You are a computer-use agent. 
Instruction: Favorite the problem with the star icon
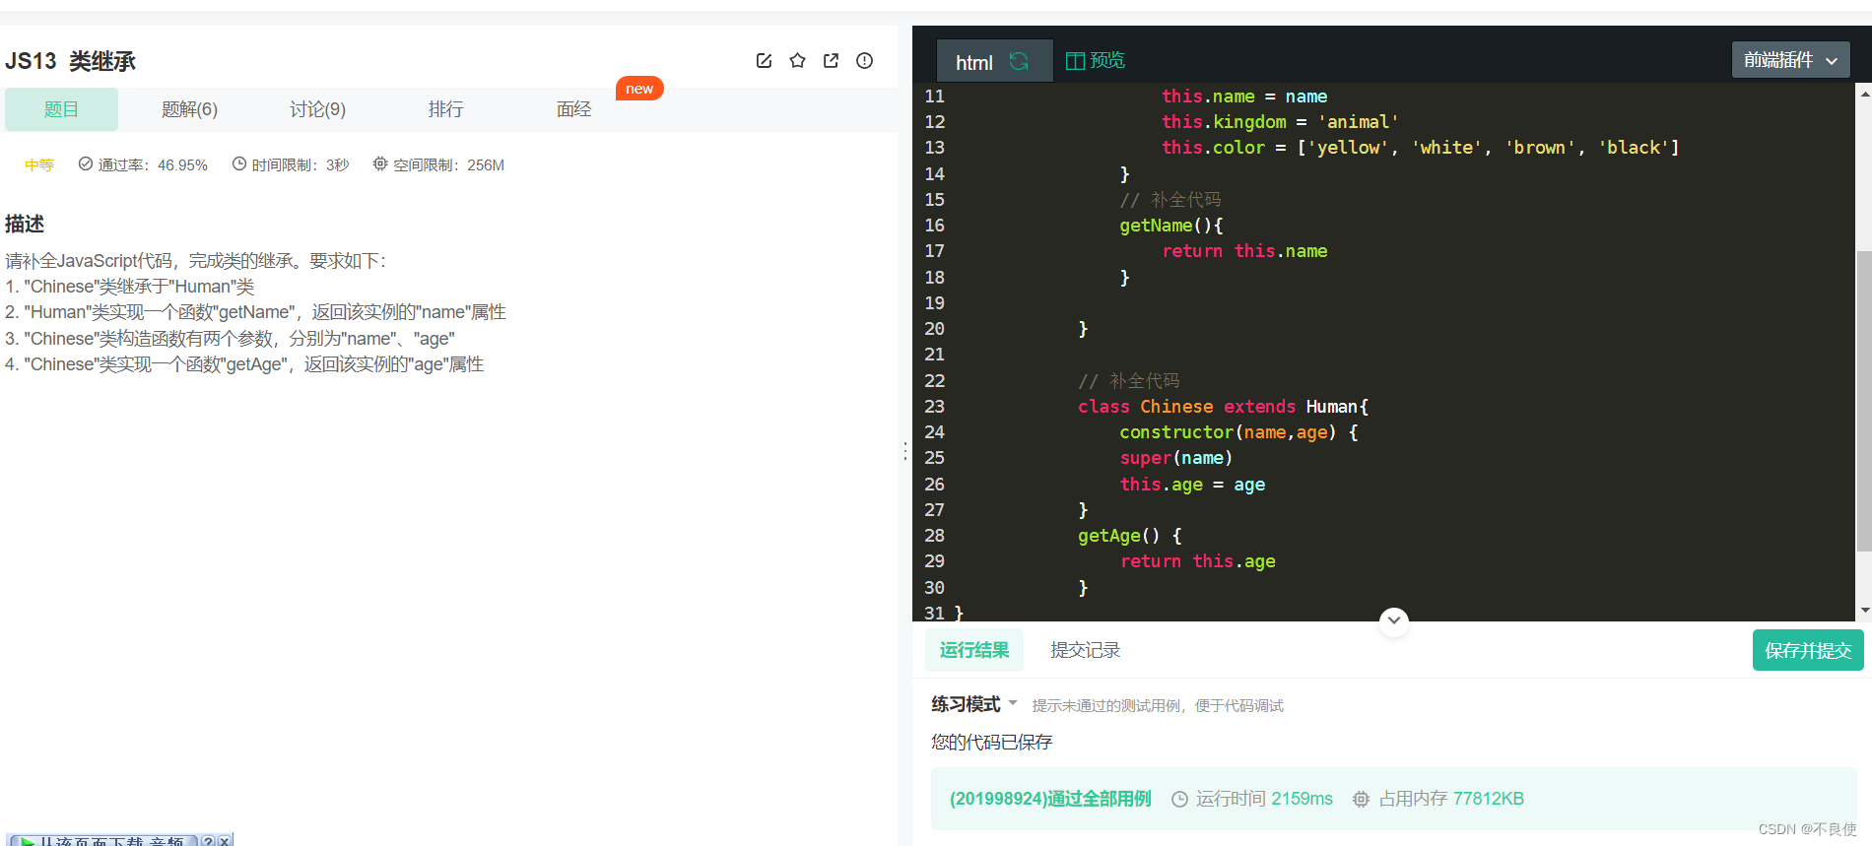(x=797, y=61)
